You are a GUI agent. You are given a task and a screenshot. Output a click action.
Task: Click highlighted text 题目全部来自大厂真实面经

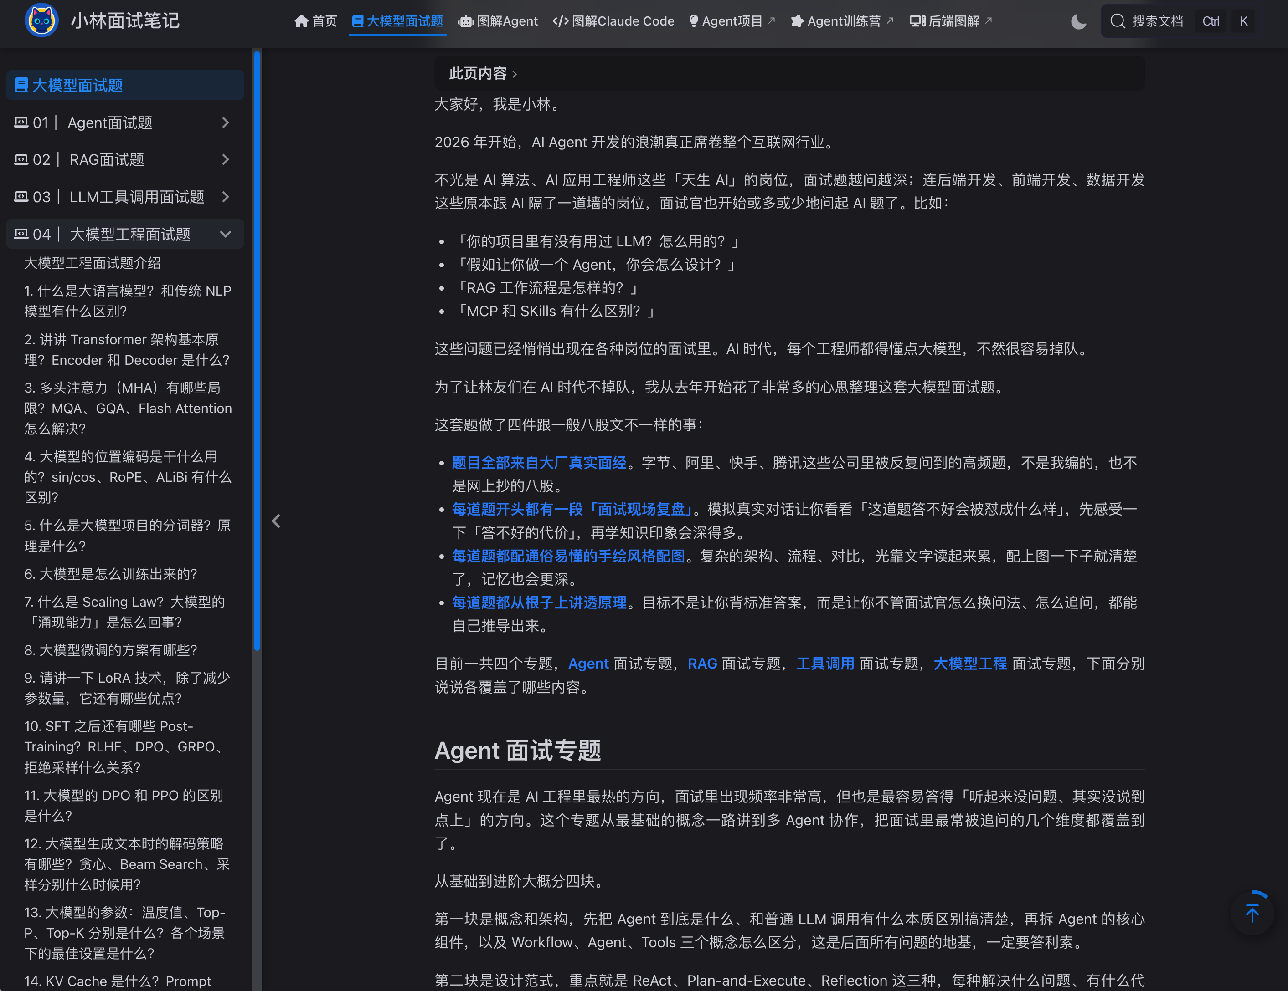click(539, 463)
